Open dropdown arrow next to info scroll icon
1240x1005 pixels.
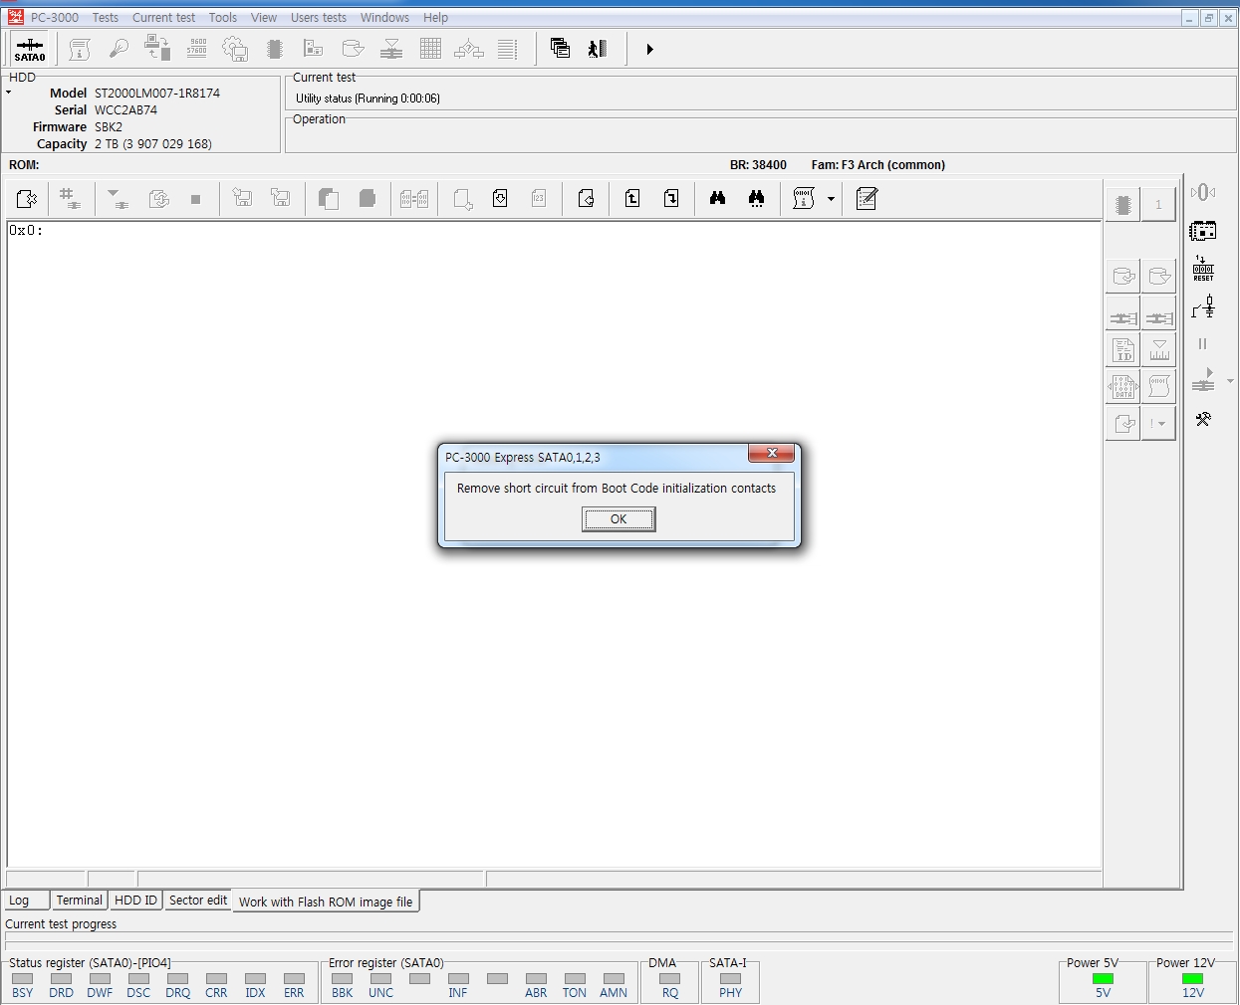(x=831, y=199)
